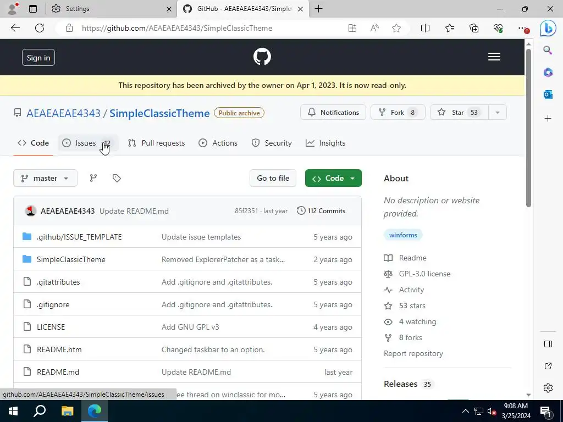Switch to the Code tab

tap(33, 143)
